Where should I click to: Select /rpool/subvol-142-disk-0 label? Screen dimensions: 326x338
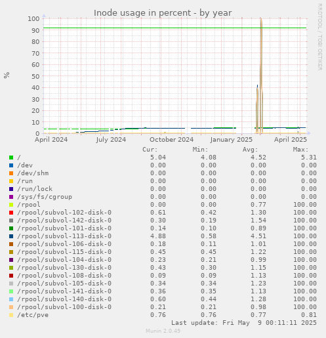(64, 221)
